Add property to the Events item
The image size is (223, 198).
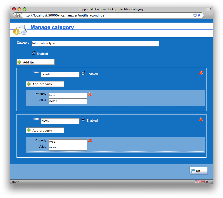(x=45, y=84)
